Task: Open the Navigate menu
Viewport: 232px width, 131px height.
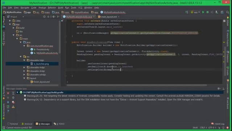Action: (25, 8)
